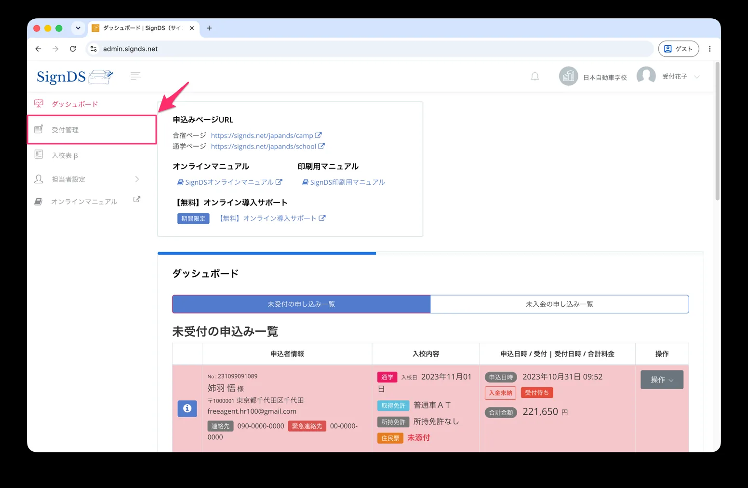748x488 pixels.
Task: Click the 受付花子 user avatar
Action: (x=646, y=76)
